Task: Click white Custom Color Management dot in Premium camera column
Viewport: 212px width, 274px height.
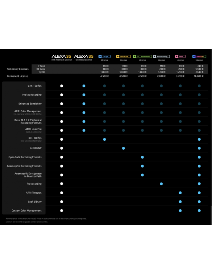Action: [x=61, y=211]
